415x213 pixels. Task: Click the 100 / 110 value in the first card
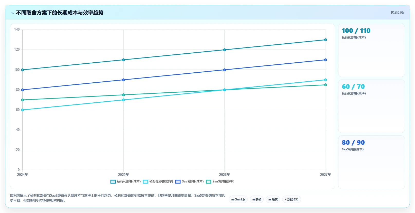[x=356, y=31]
